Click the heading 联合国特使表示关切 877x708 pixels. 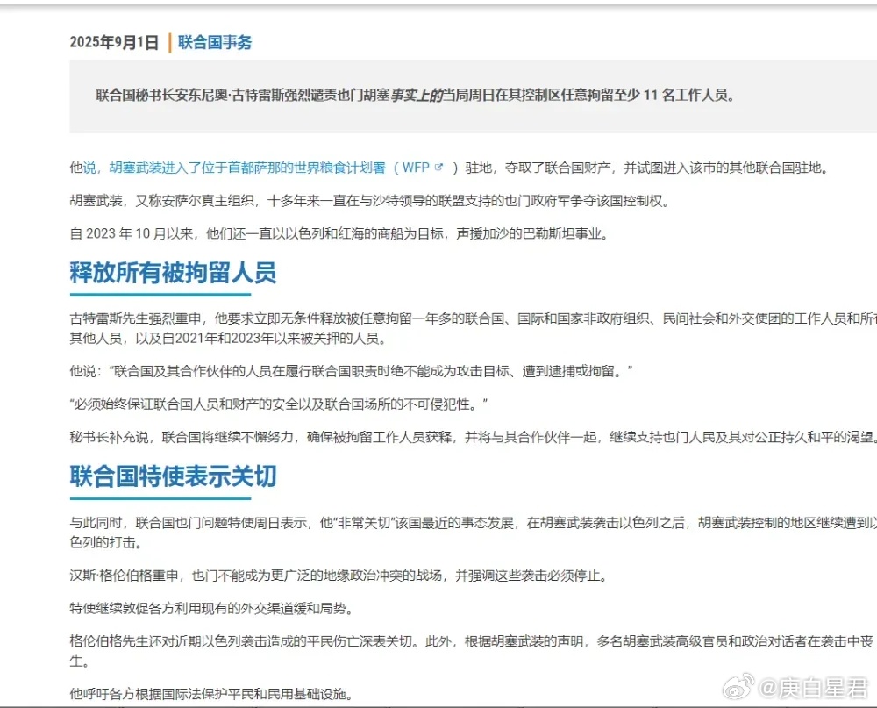[x=173, y=476]
